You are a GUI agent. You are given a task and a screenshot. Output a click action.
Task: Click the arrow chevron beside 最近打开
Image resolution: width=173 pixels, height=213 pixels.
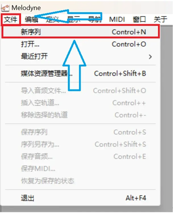pos(150,57)
